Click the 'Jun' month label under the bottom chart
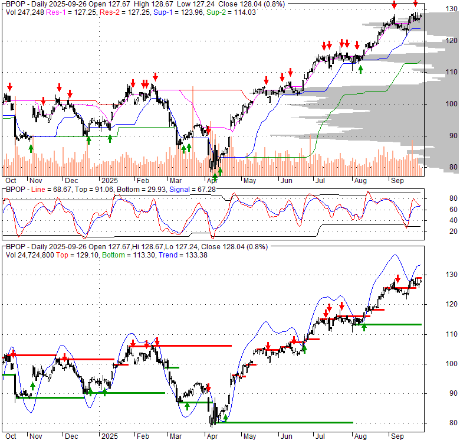 (x=287, y=436)
